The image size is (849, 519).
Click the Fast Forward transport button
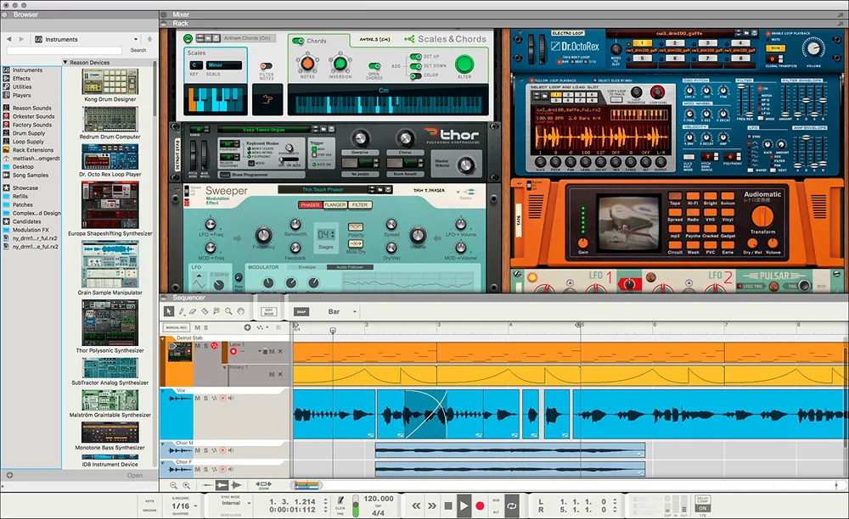[432, 506]
